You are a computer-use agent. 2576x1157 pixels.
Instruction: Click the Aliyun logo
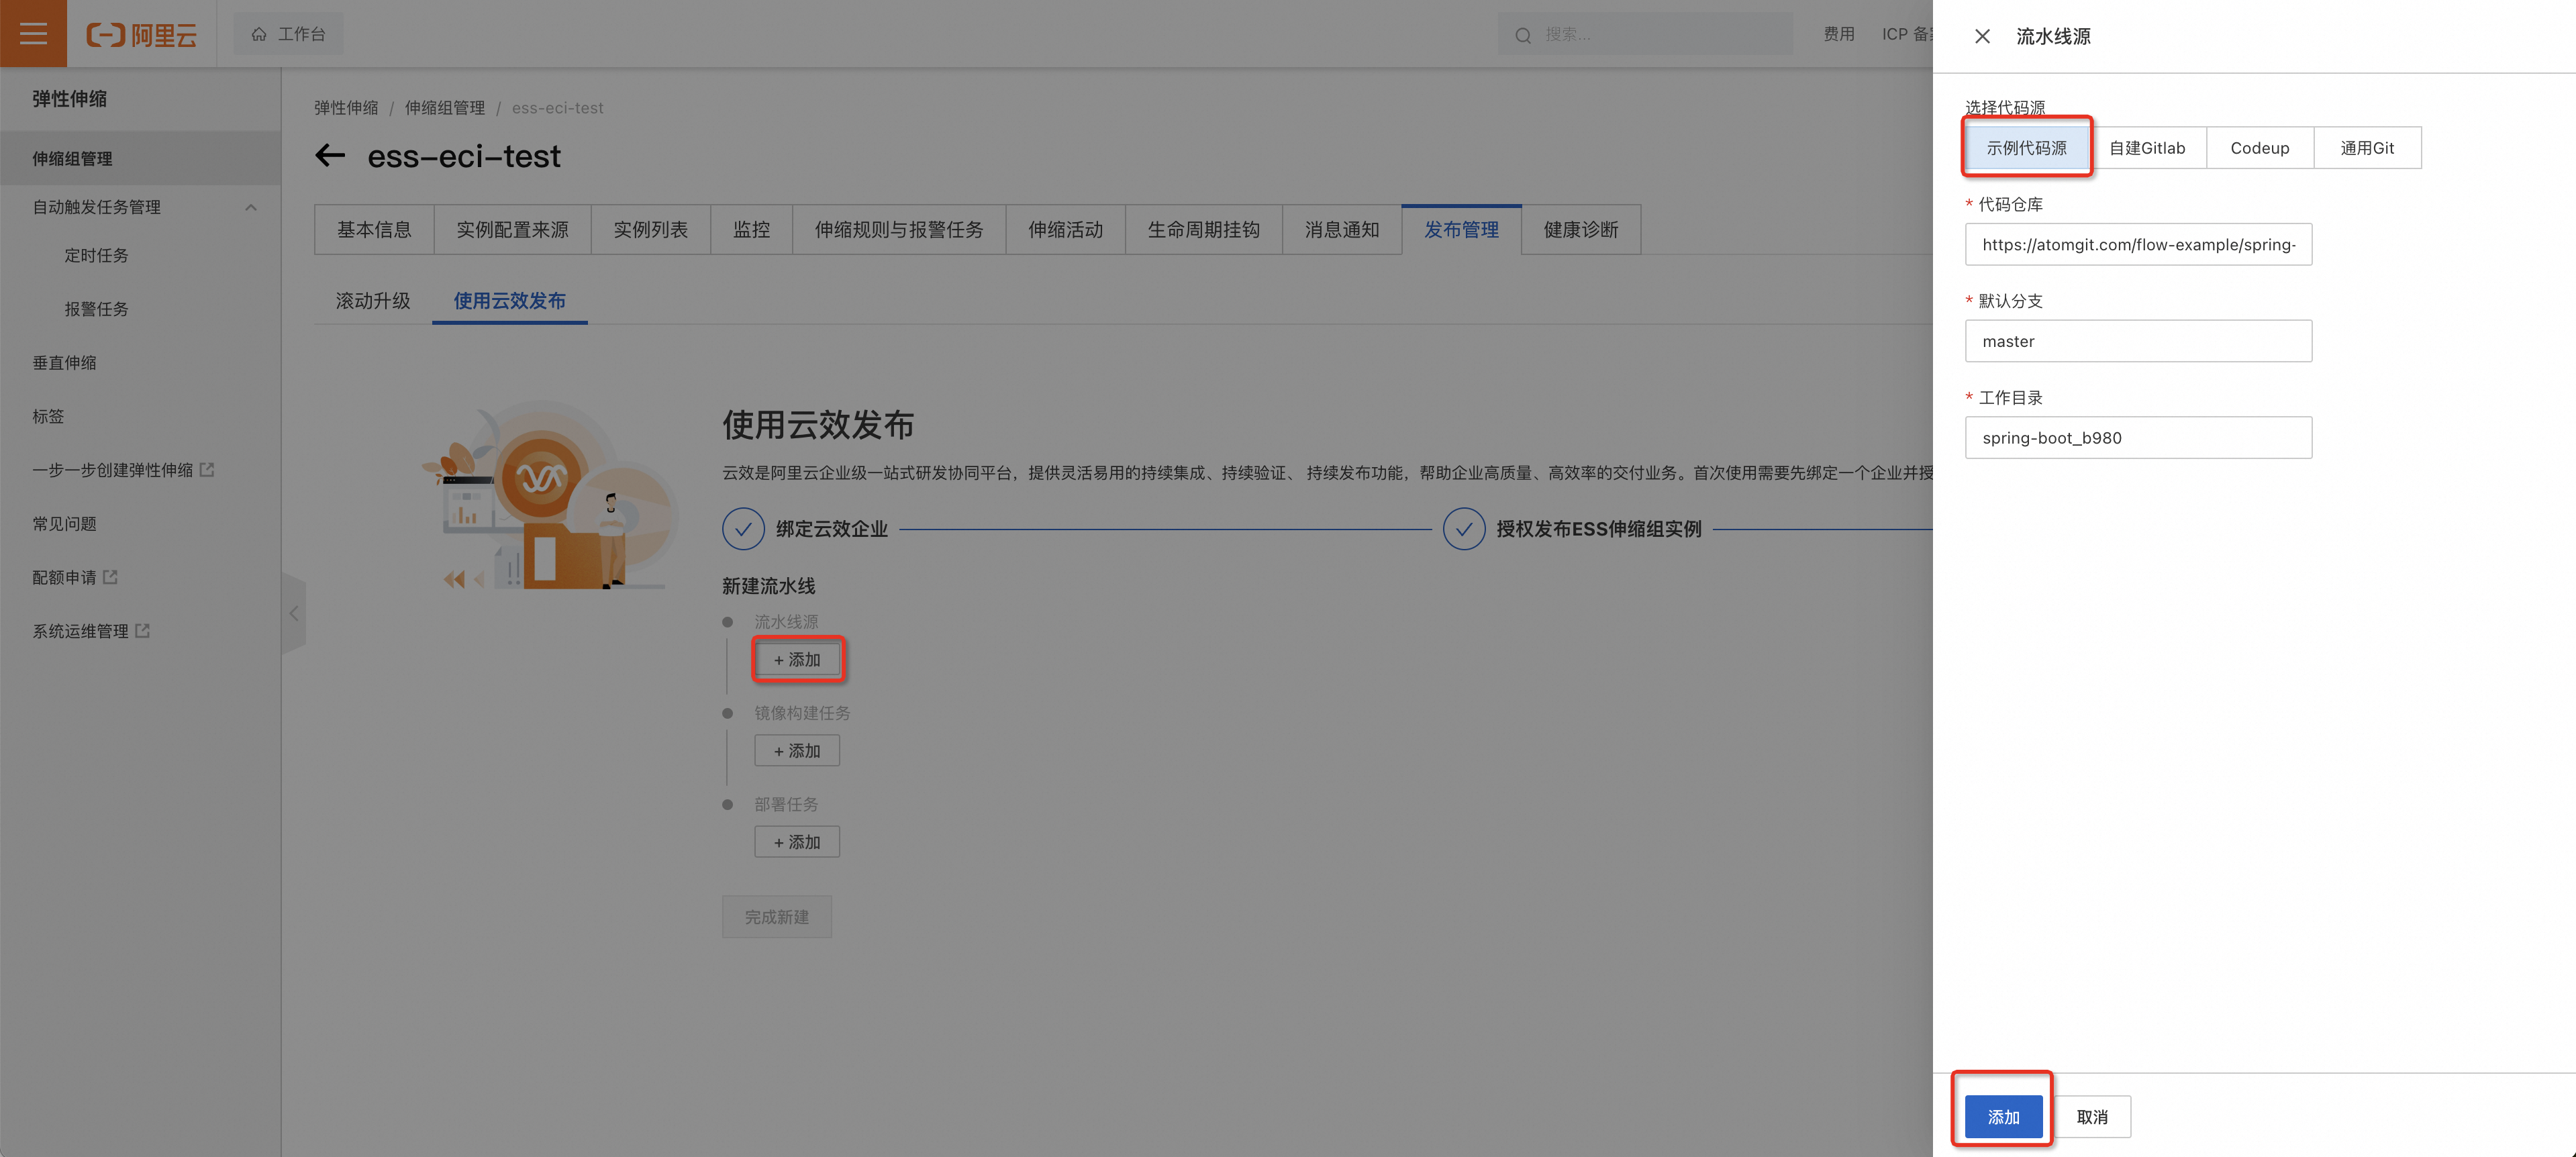(141, 35)
